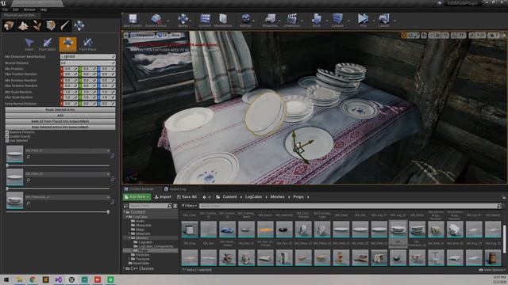Click the Save All button

click(187, 197)
